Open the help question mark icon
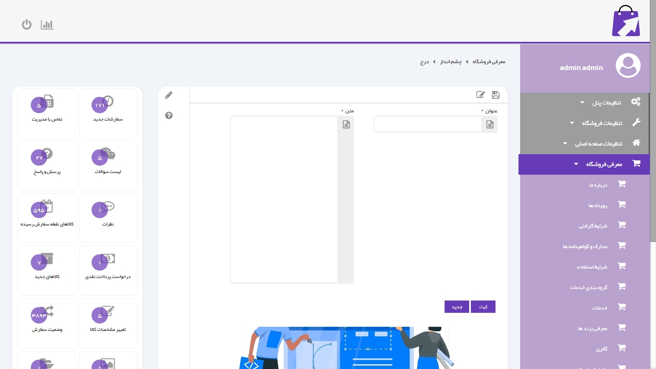The width and height of the screenshot is (656, 369). [x=169, y=116]
